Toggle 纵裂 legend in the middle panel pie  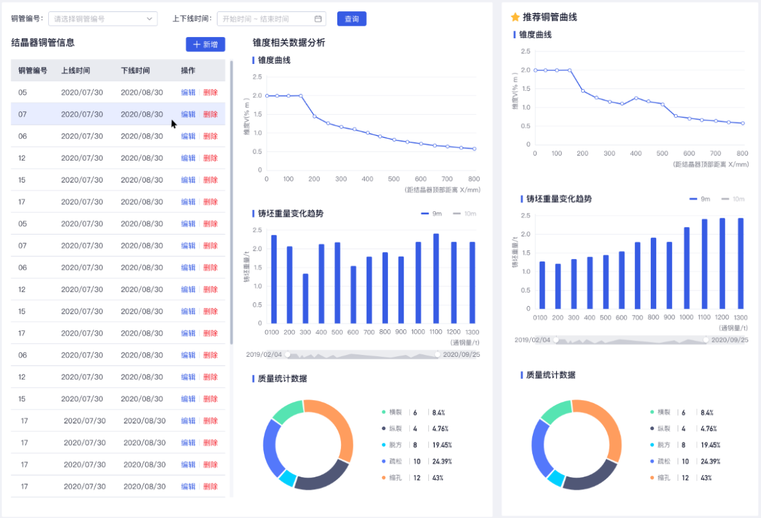click(391, 429)
